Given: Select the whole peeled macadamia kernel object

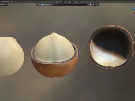Looking at the screenshot, I should coord(11,57).
